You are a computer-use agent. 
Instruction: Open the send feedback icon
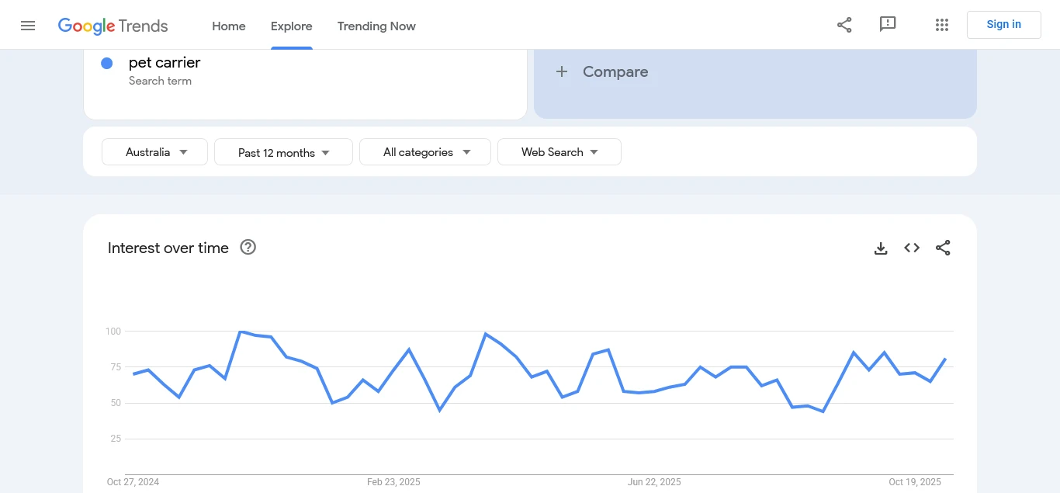coord(888,25)
